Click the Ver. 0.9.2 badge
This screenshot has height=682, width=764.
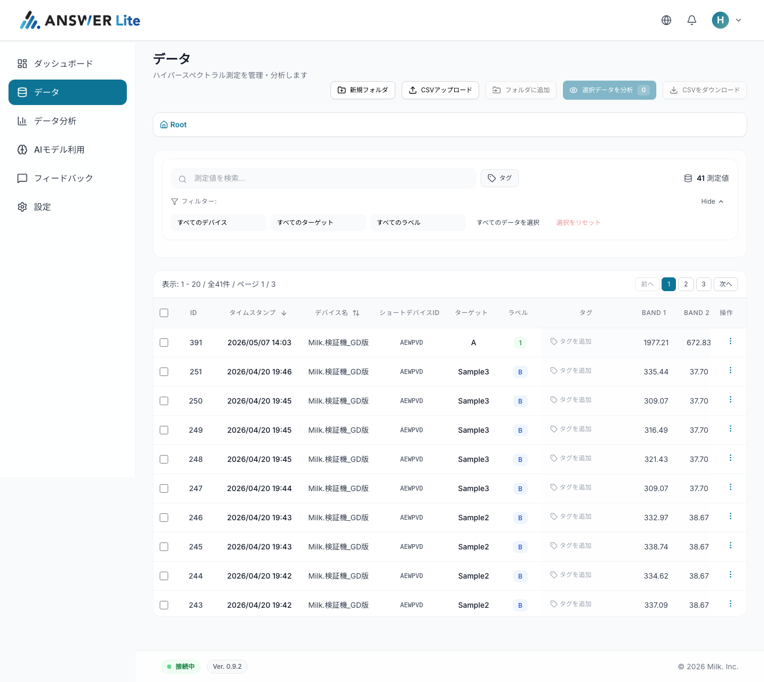pos(227,667)
